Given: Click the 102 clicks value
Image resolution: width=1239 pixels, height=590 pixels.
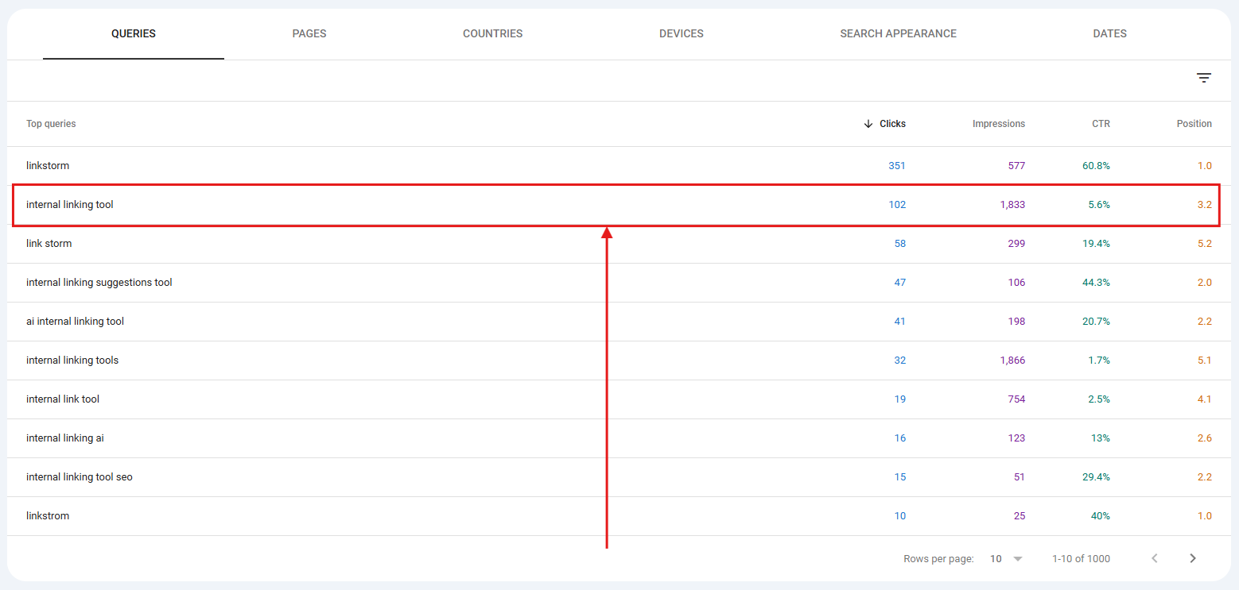Looking at the screenshot, I should coord(897,205).
